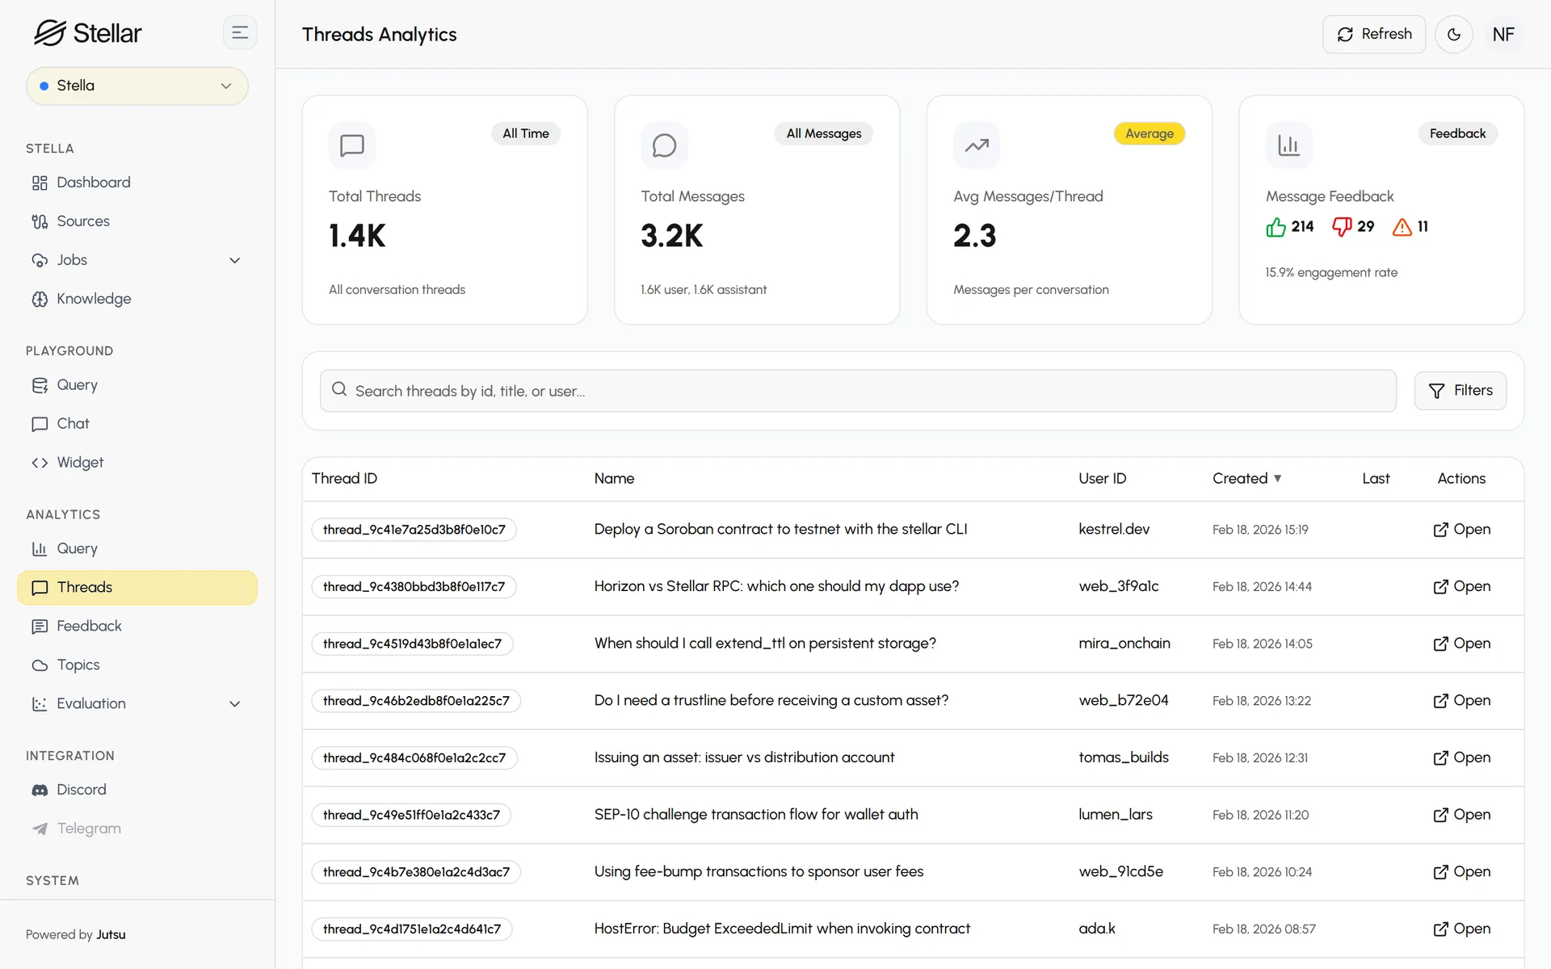Click the Stellar logo

click(87, 33)
